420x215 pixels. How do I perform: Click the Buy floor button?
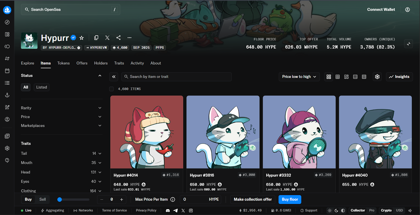290,200
